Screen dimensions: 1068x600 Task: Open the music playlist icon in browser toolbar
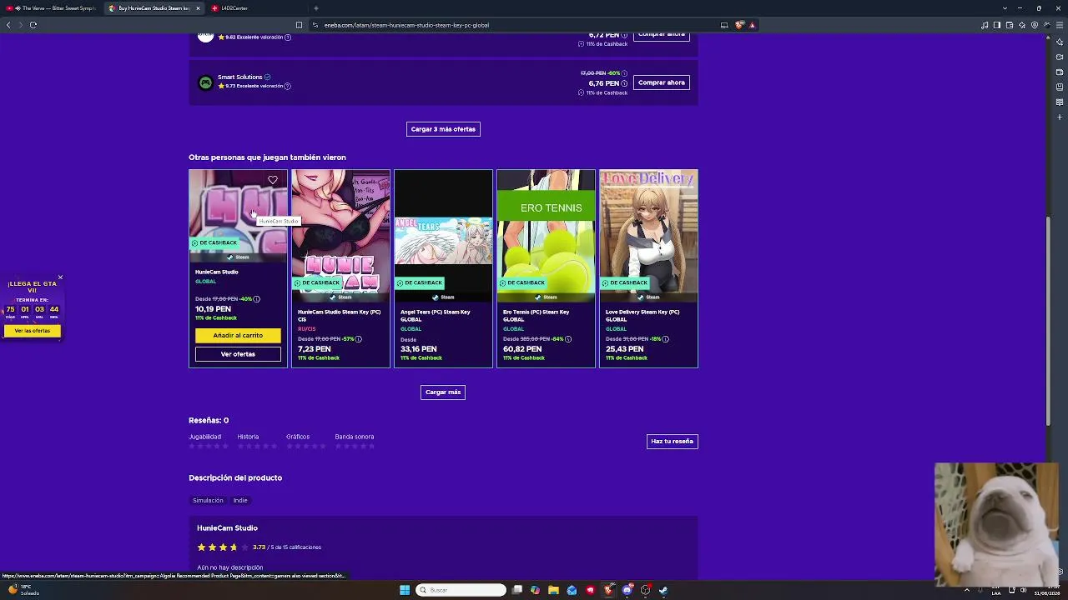(x=985, y=25)
